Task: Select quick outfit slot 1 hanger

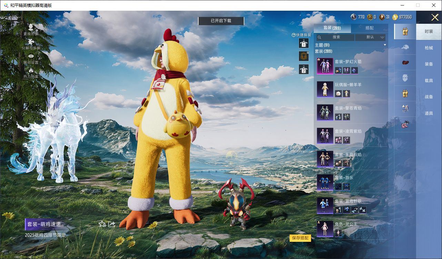Action: (303, 43)
